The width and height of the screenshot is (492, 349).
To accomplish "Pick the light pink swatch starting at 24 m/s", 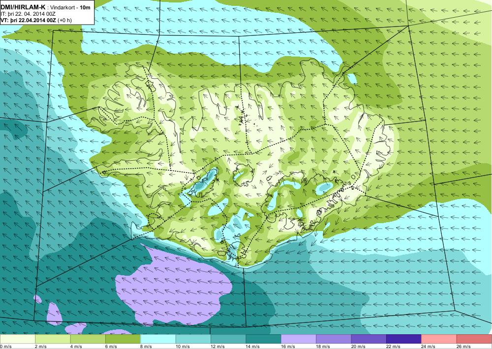I will (x=439, y=339).
